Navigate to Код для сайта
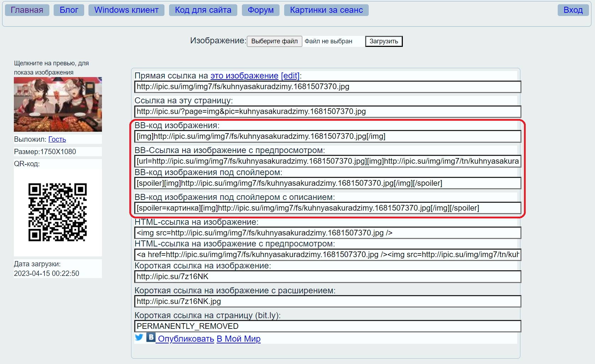 click(203, 10)
